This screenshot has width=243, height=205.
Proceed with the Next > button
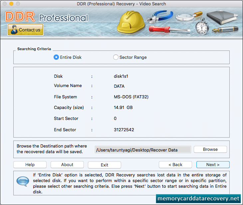pos(213,164)
